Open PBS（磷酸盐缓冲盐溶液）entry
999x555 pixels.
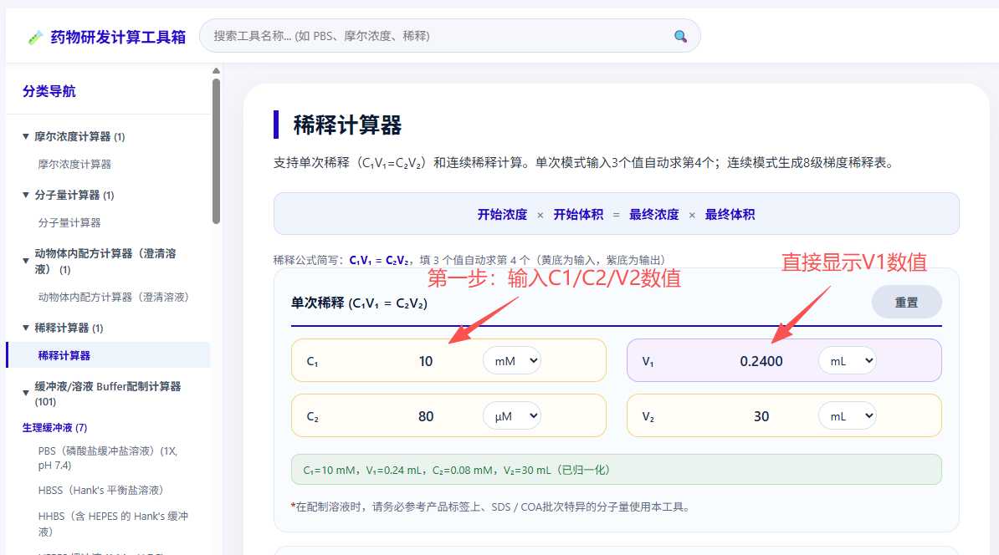tap(108, 457)
